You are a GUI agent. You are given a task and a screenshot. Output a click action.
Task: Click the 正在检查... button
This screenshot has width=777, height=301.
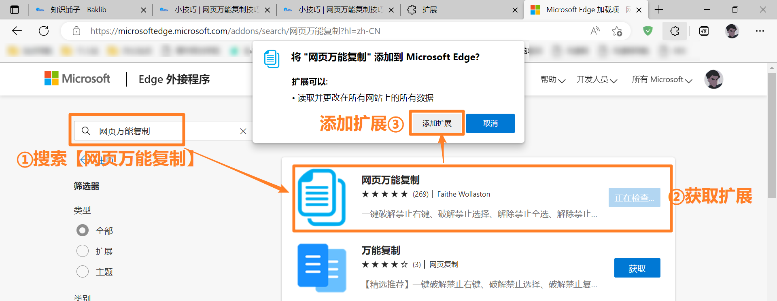click(x=634, y=197)
